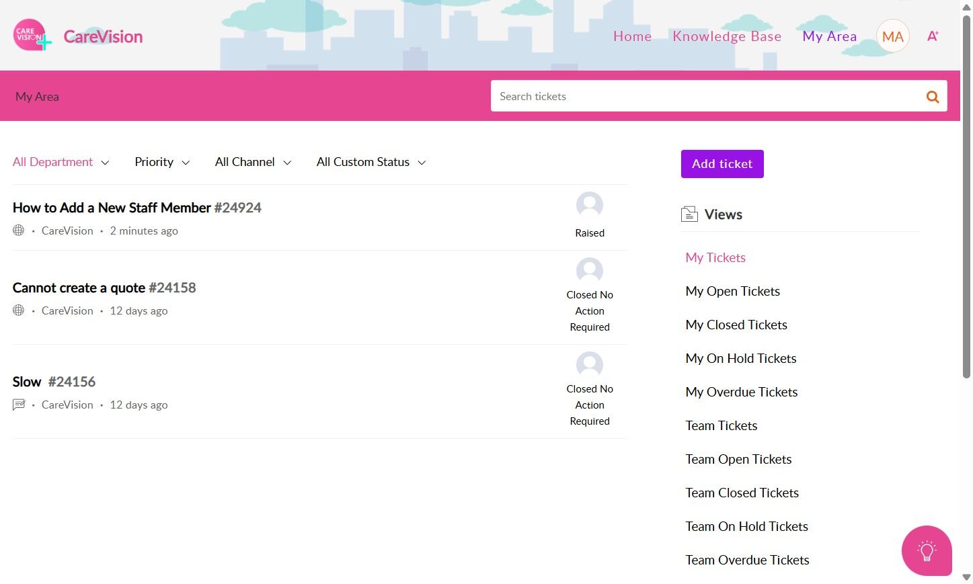Open the MA user profile avatar
This screenshot has width=973, height=584.
click(x=892, y=36)
